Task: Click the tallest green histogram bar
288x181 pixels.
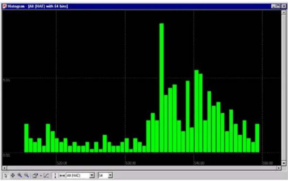Action: click(x=162, y=88)
